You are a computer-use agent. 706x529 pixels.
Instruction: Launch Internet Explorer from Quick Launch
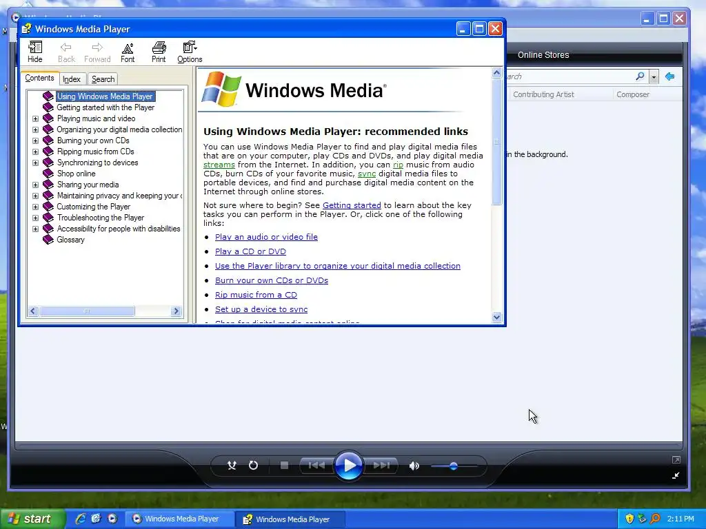[x=80, y=519]
